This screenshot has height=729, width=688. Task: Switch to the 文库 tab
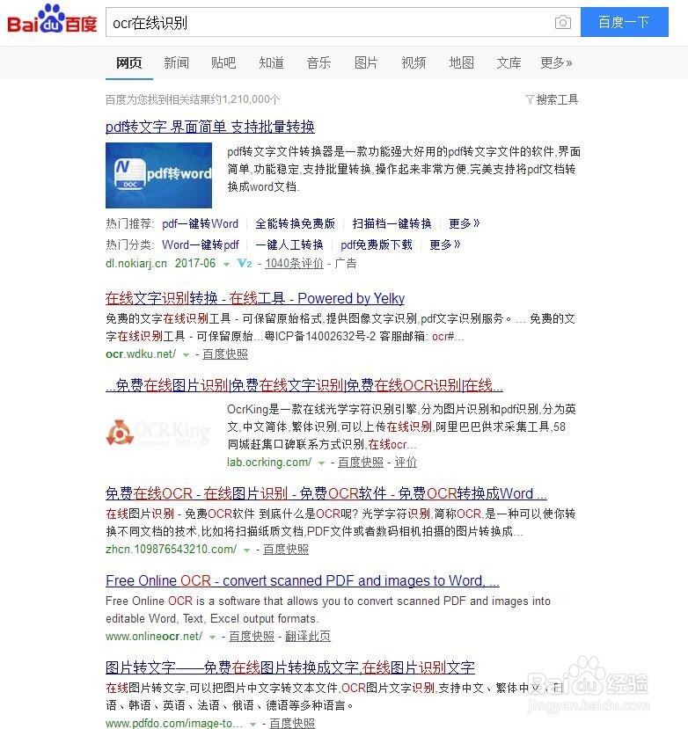coord(509,62)
